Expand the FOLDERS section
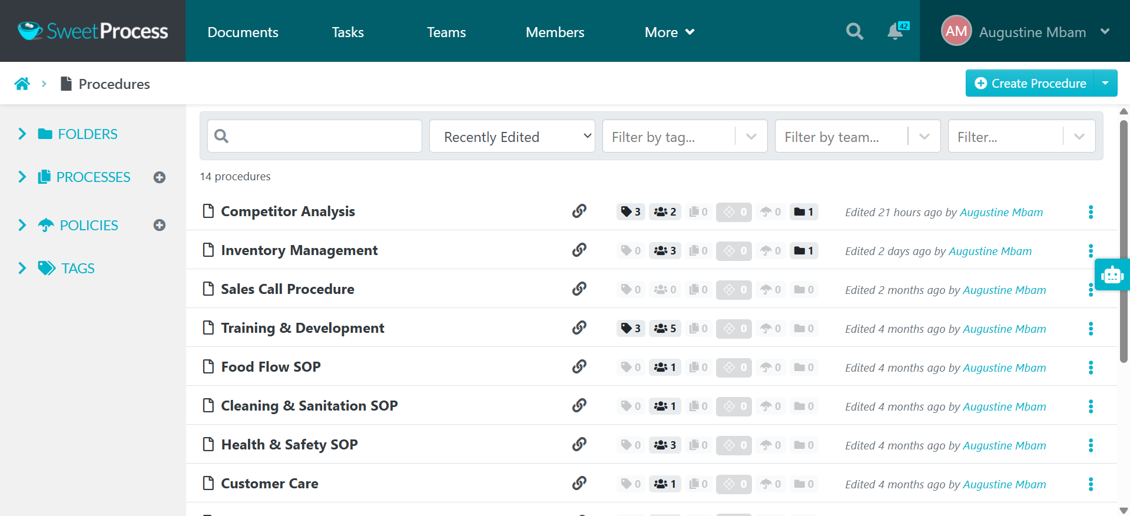This screenshot has height=516, width=1130. point(22,134)
